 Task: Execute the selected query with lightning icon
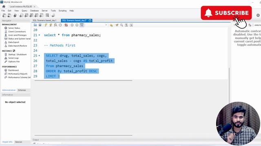[x=46, y=25]
